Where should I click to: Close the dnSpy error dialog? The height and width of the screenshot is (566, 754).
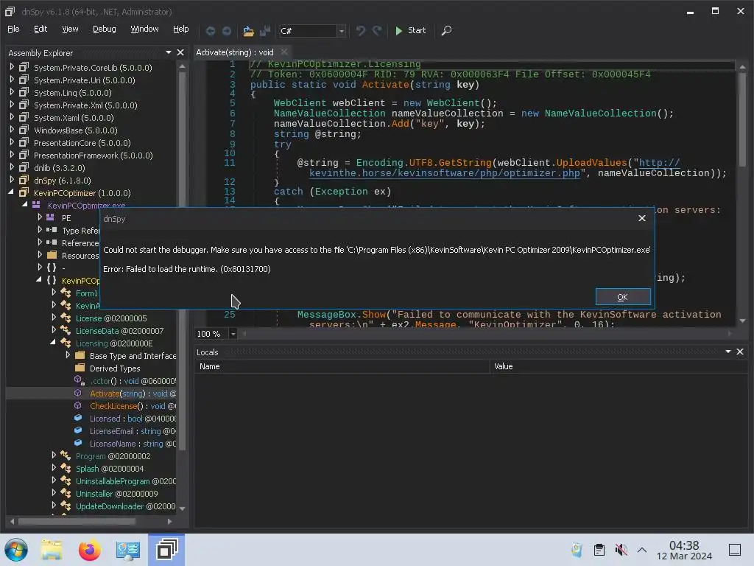click(x=641, y=218)
